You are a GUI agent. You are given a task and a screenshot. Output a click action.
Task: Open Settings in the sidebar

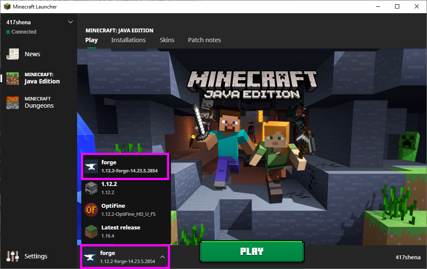[36, 256]
